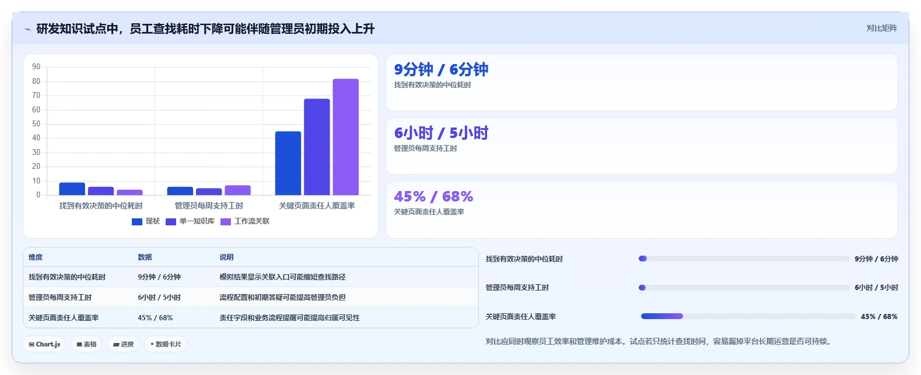This screenshot has width=921, height=375.
Task: Click the small icon before the dashboard title
Action: (27, 29)
